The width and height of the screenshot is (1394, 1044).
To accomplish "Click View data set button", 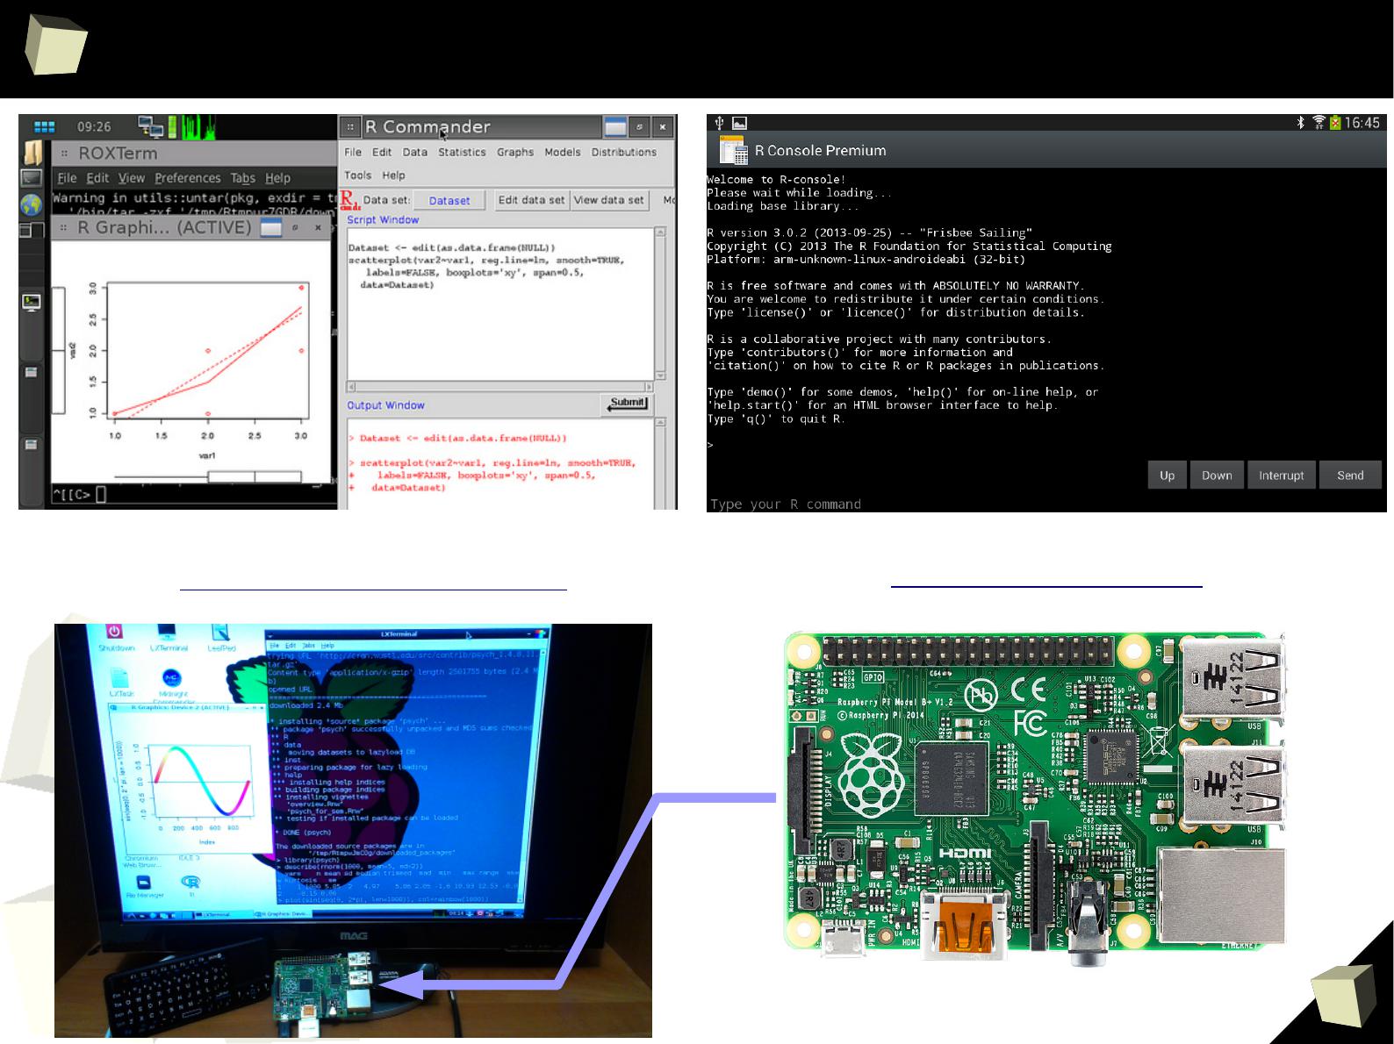I will coord(609,200).
